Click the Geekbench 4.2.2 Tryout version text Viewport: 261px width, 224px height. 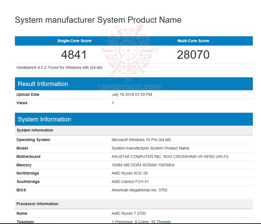60,68
